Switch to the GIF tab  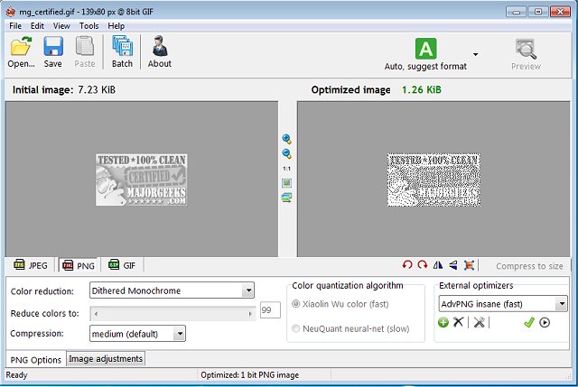coord(122,265)
